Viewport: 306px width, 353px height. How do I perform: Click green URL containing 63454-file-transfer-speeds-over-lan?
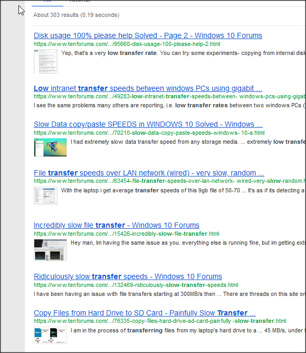[169, 181]
